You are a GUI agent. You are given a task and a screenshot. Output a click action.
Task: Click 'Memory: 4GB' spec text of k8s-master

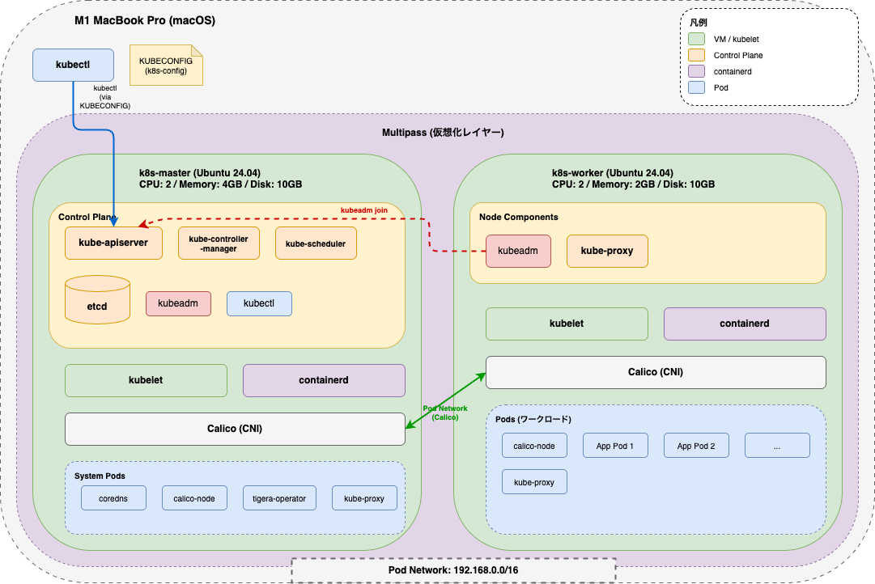(x=216, y=184)
